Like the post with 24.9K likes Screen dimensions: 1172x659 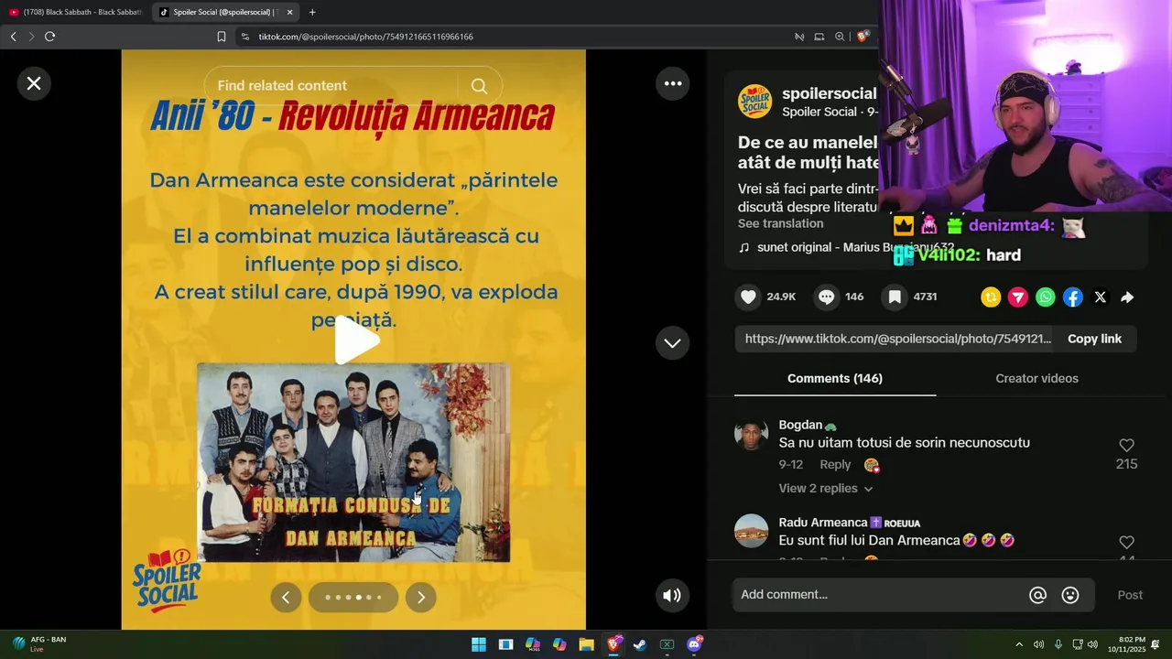(749, 297)
